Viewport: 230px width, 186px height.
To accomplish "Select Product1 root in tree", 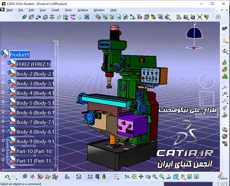I will pos(20,54).
